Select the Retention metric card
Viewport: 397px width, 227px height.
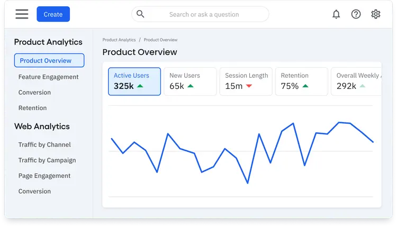(x=302, y=81)
